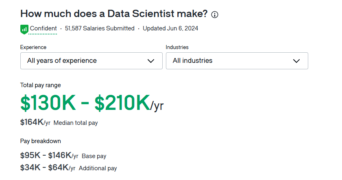The width and height of the screenshot is (342, 180).
Task: Click the info icon beside the heading
Action: tap(215, 15)
